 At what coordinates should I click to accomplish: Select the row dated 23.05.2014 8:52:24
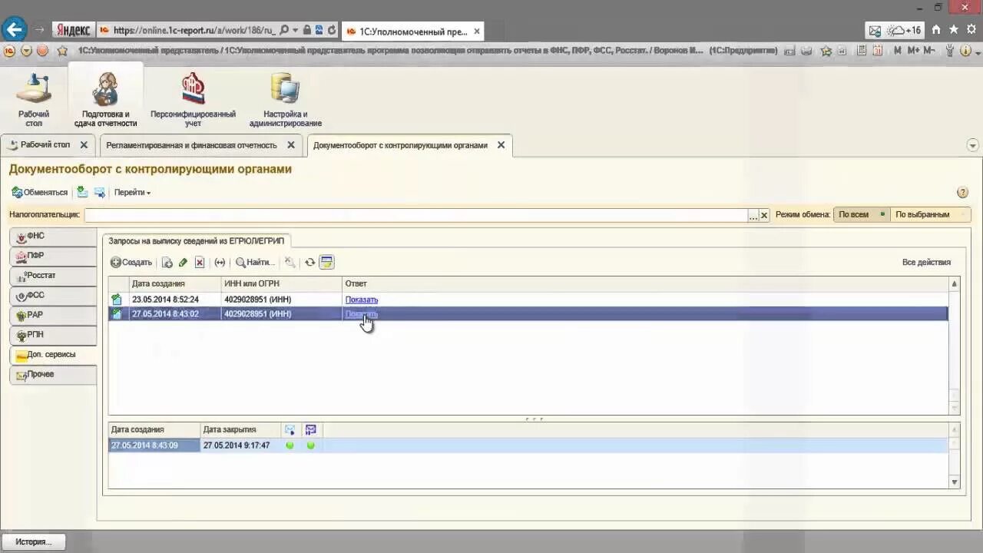pyautogui.click(x=528, y=300)
